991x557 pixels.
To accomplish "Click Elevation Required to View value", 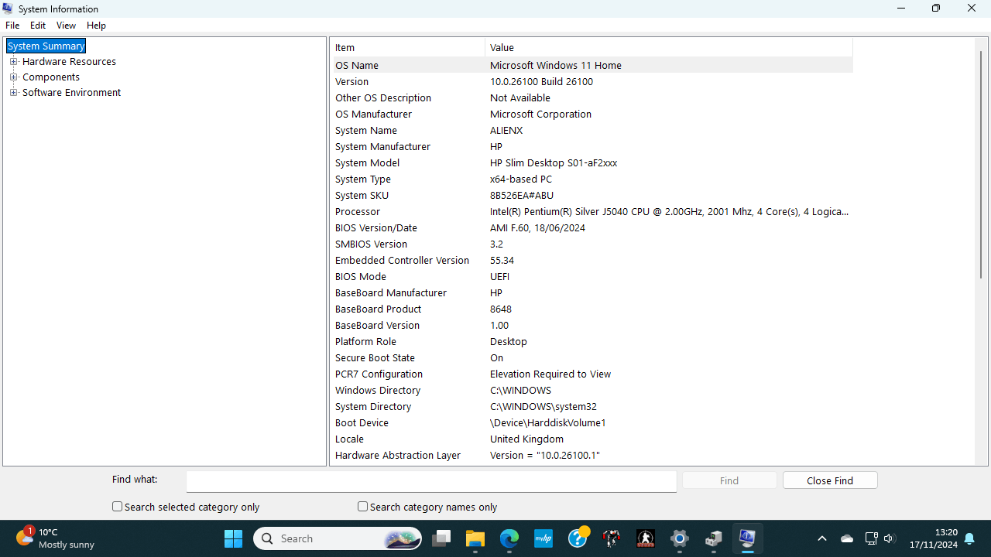I will pos(550,374).
